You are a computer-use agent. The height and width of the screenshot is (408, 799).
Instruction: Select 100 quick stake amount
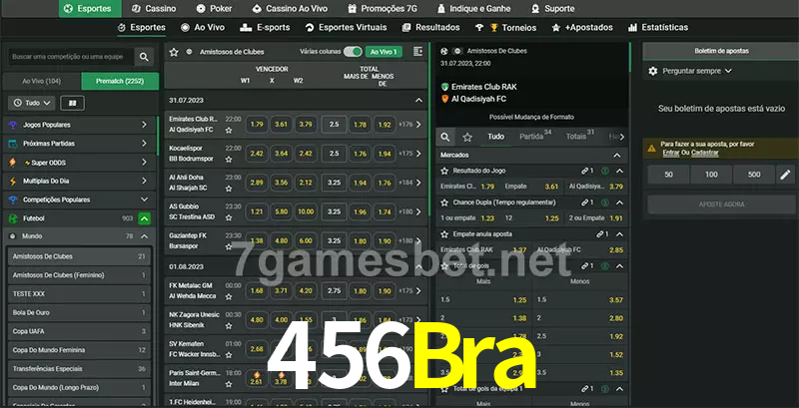point(711,175)
